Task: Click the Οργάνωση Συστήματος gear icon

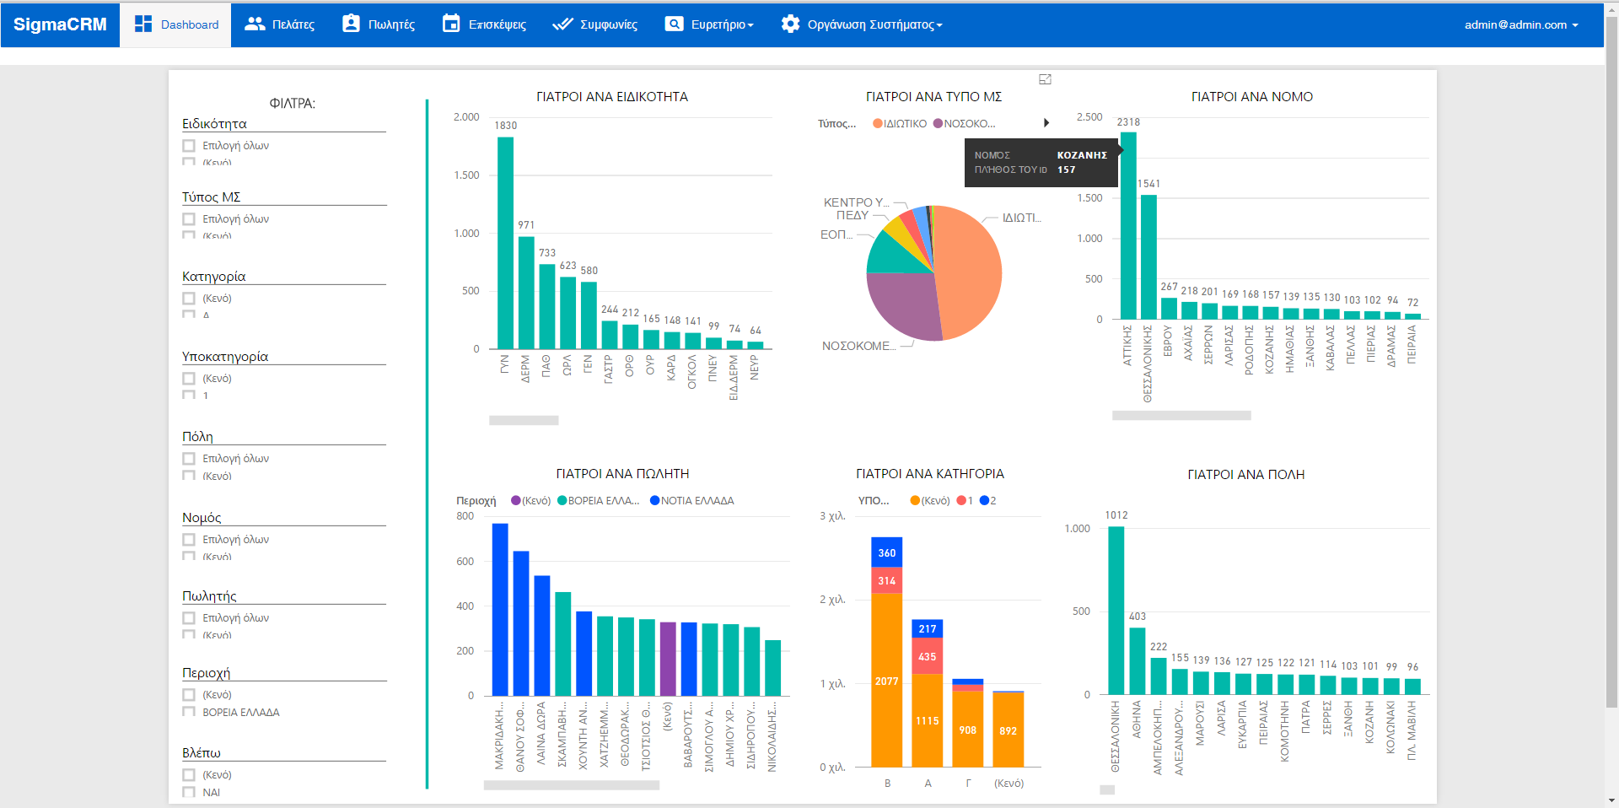Action: pos(790,24)
